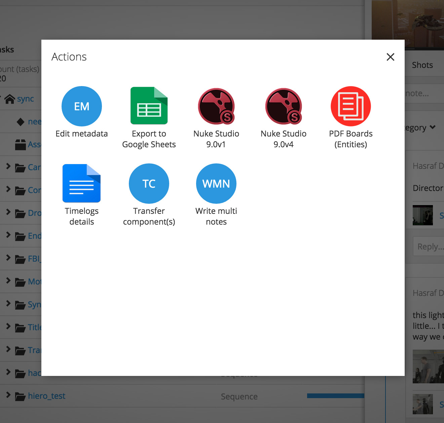Switch to the Shots tab
The height and width of the screenshot is (423, 444).
pyautogui.click(x=422, y=65)
